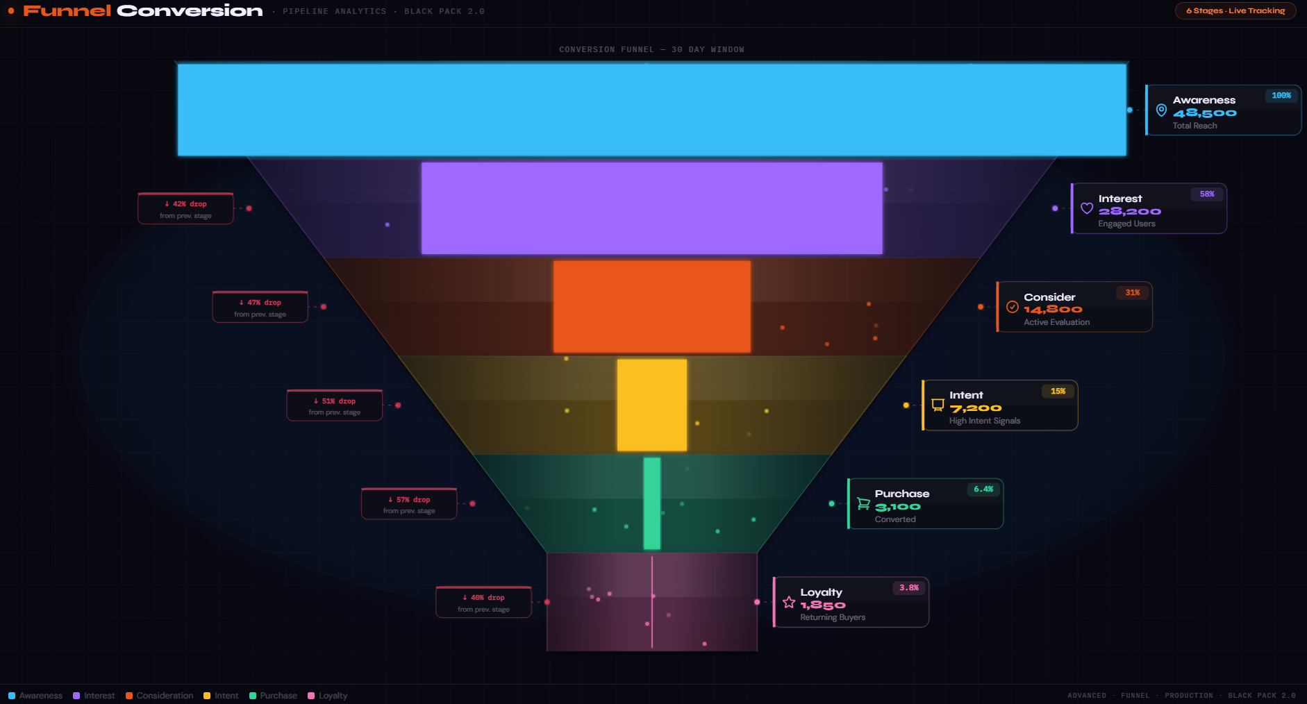Expand the 57% drop detail label
The height and width of the screenshot is (704, 1307).
(x=408, y=503)
